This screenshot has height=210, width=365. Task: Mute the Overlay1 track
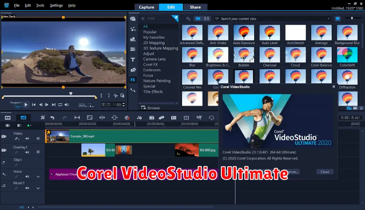[x=27, y=152]
